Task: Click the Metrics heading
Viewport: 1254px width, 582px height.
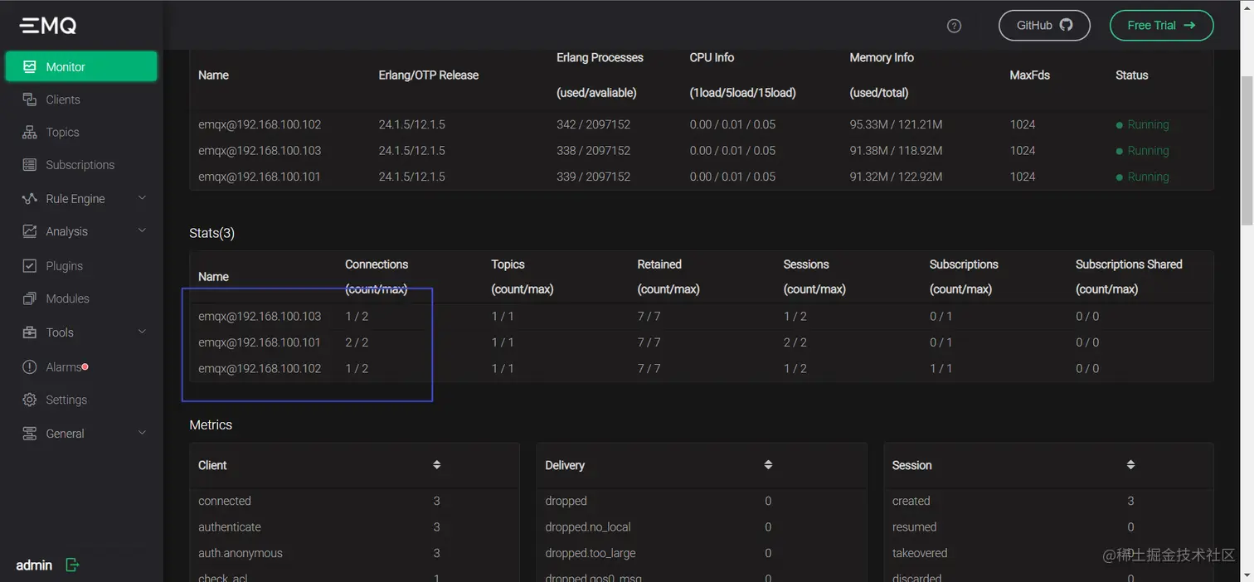Action: tap(211, 424)
